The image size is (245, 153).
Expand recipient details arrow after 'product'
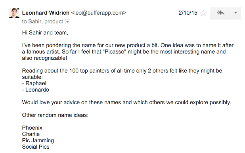67,22
